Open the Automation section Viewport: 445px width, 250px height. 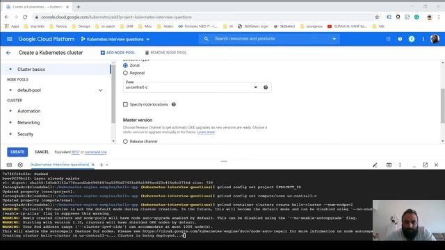pos(29,111)
